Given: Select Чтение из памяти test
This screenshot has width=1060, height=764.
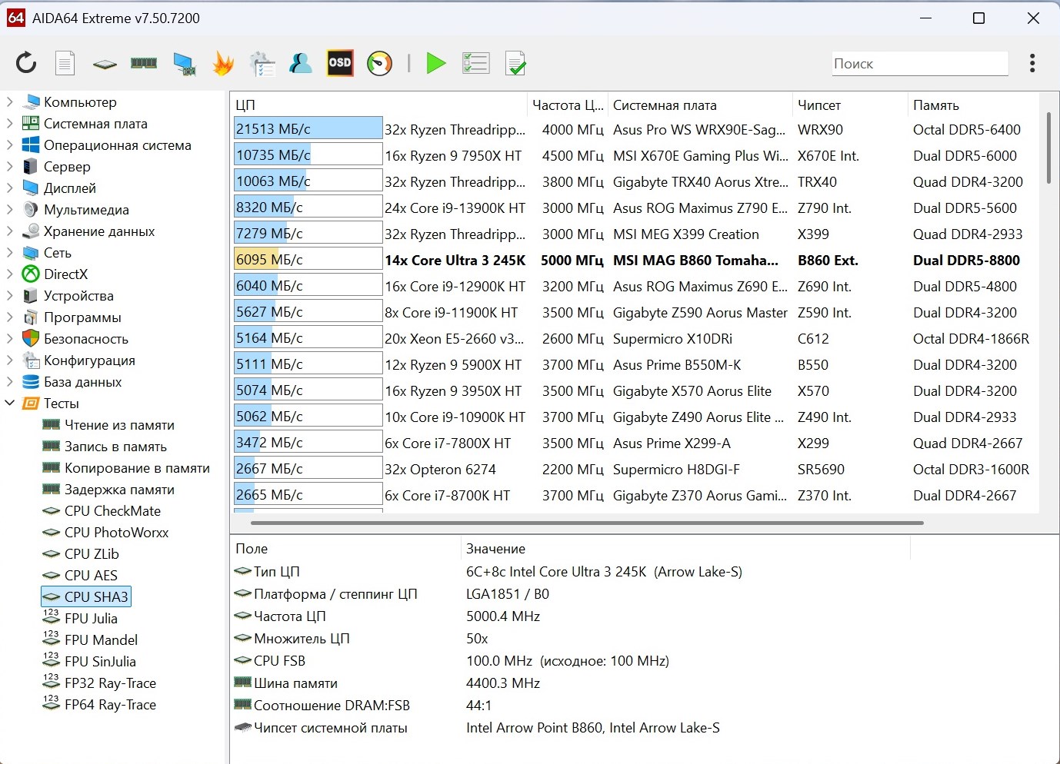Looking at the screenshot, I should (119, 424).
